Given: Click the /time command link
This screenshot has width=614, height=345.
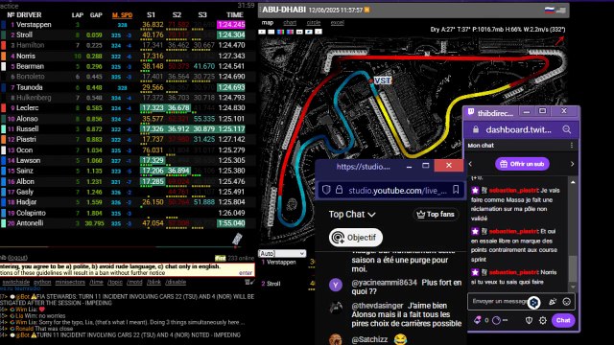Looking at the screenshot, I should (96, 282).
